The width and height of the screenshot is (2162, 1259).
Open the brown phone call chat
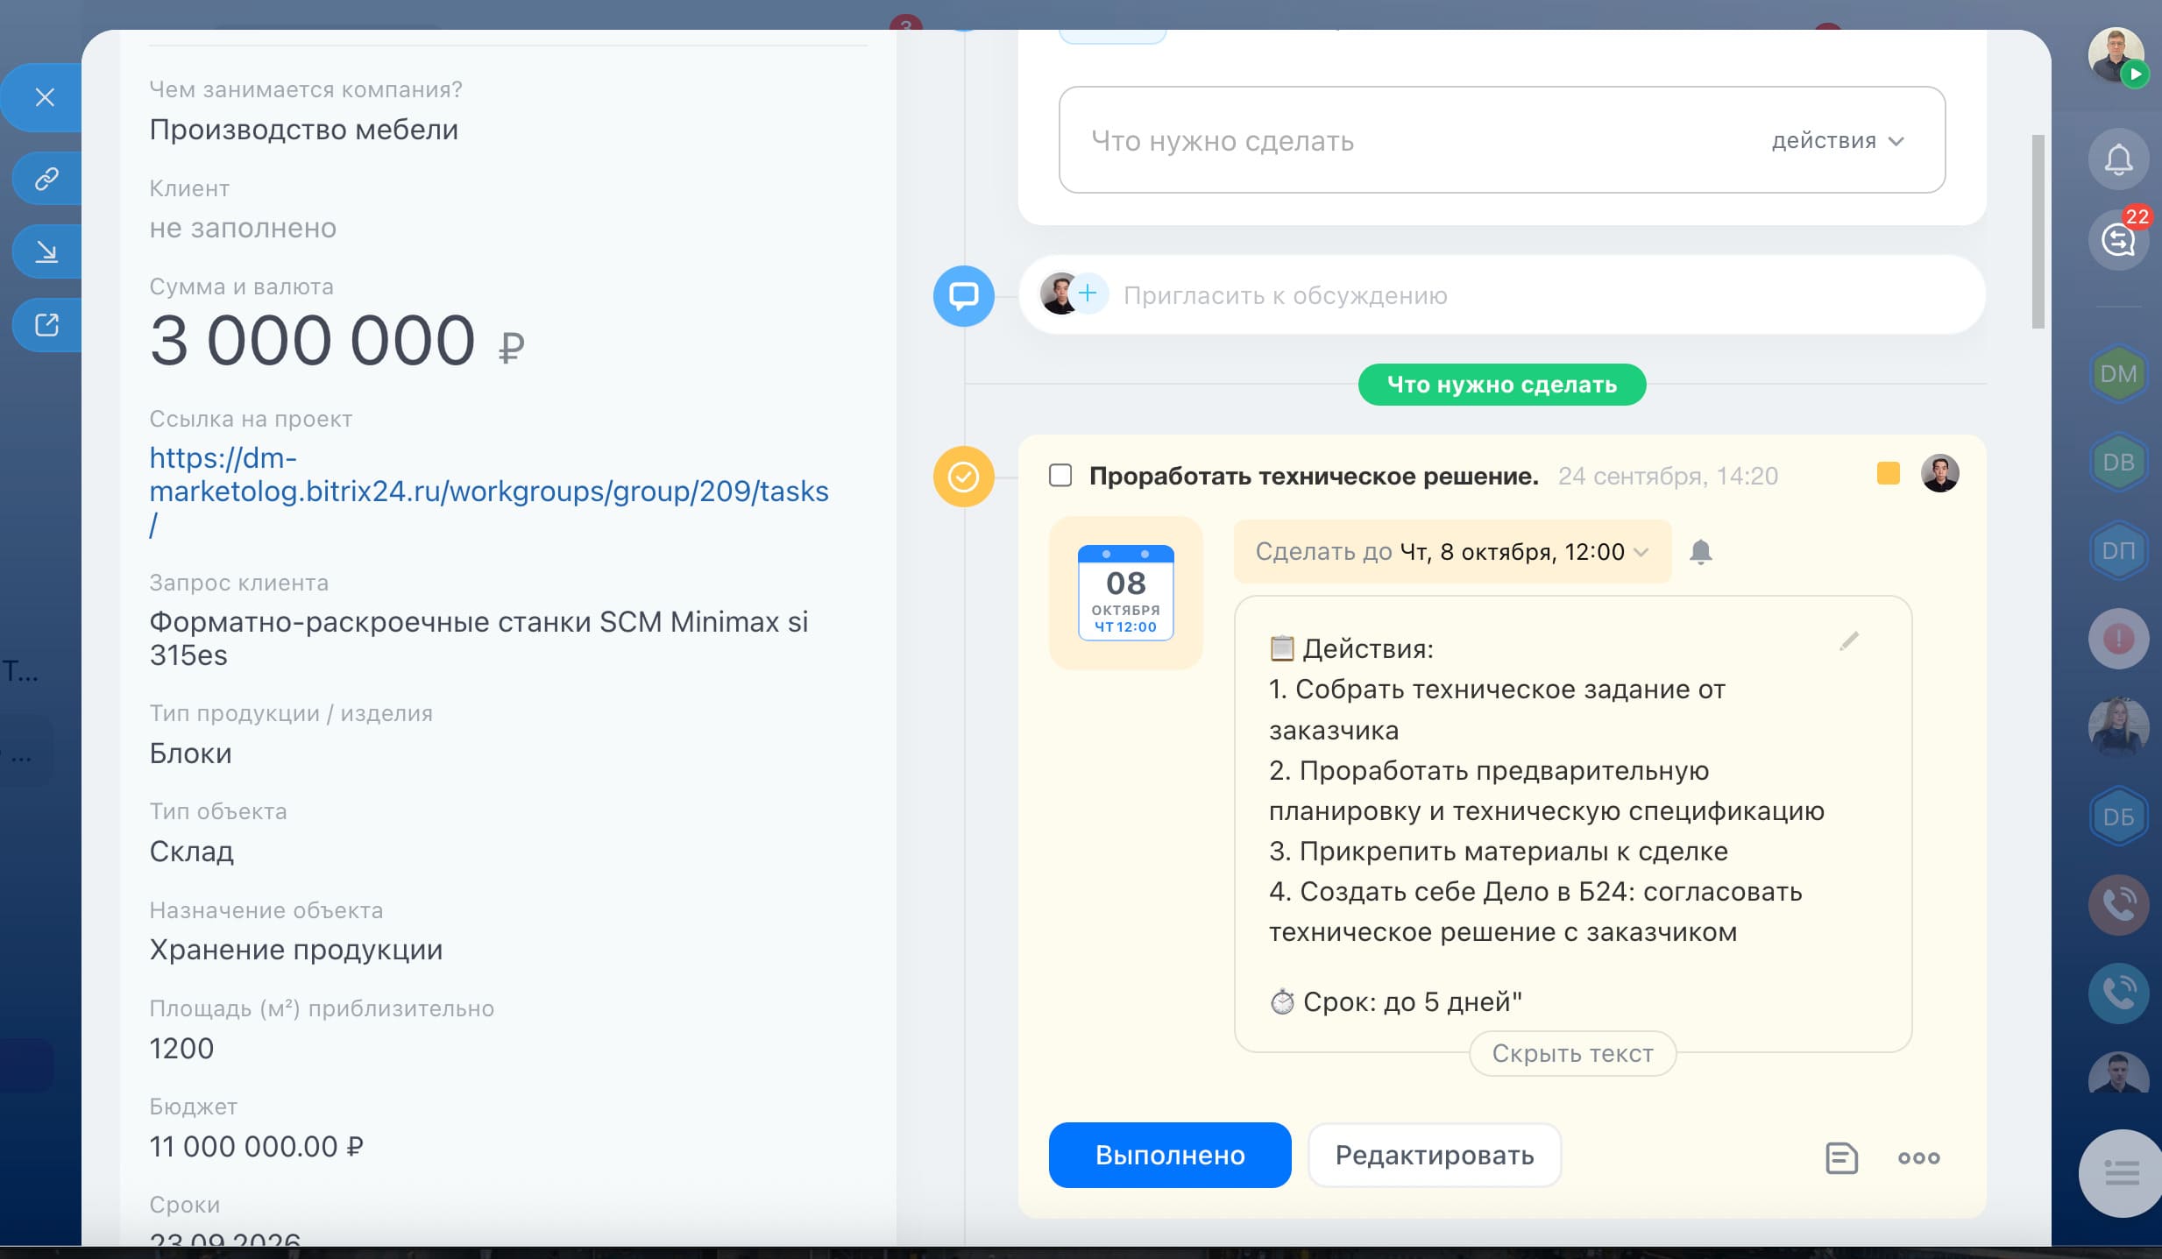[2118, 905]
